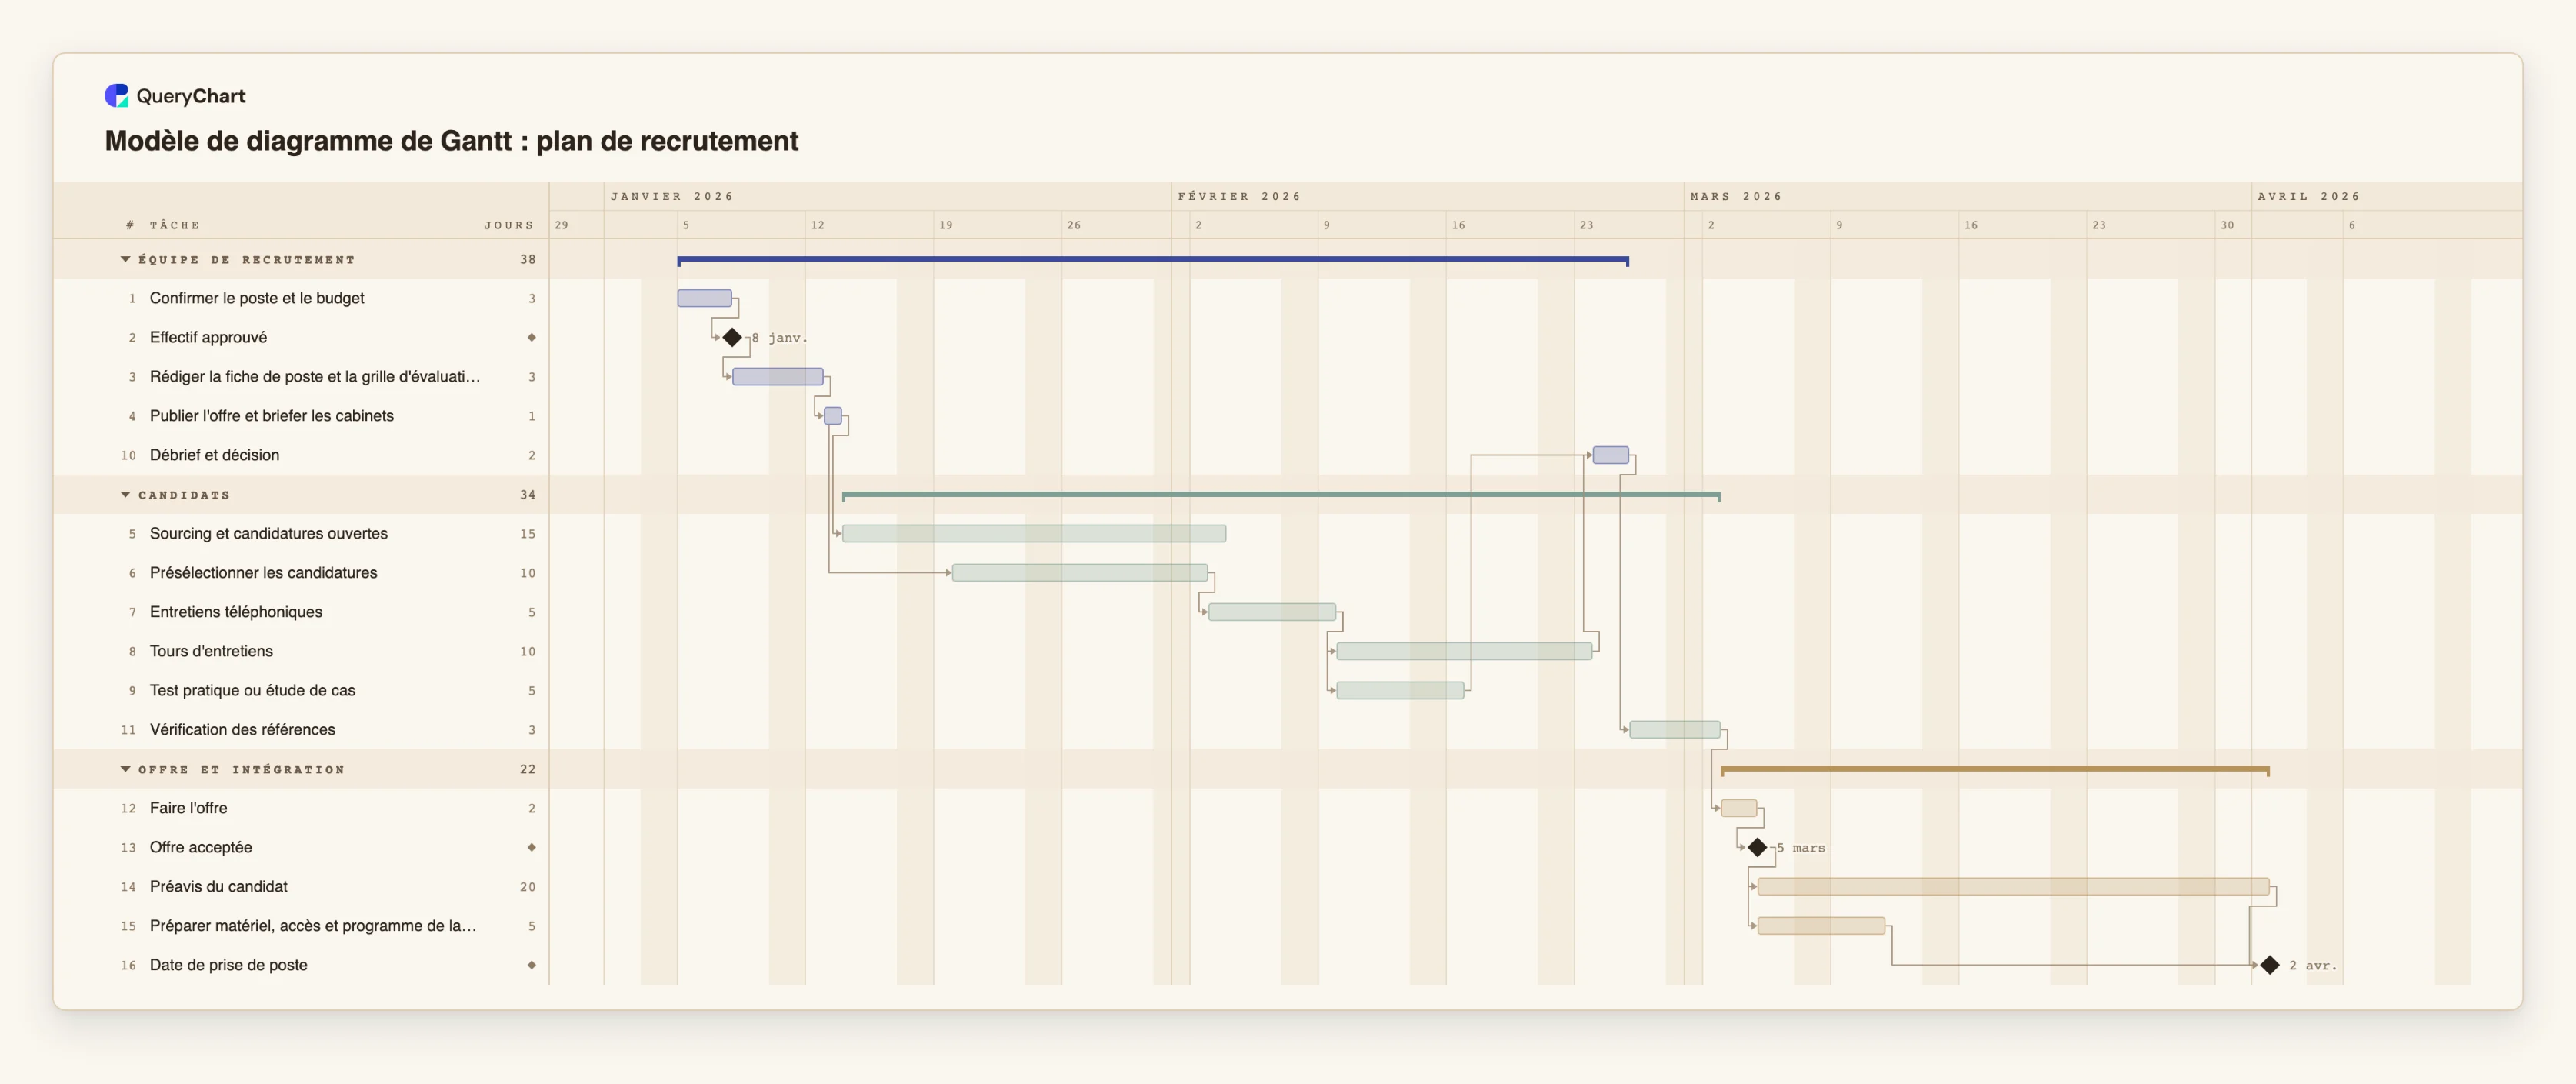Select the Entretiens téléphoniques task bar
This screenshot has width=2576, height=1084.
point(1272,612)
